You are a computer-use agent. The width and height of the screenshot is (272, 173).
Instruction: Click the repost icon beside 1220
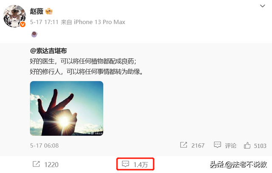pyautogui.click(x=36, y=164)
